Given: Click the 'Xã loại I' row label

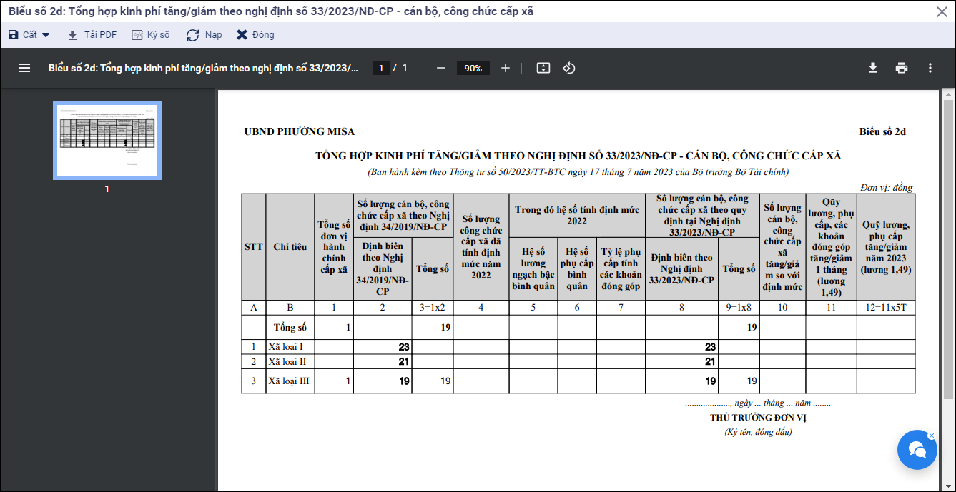Looking at the screenshot, I should click(x=286, y=346).
